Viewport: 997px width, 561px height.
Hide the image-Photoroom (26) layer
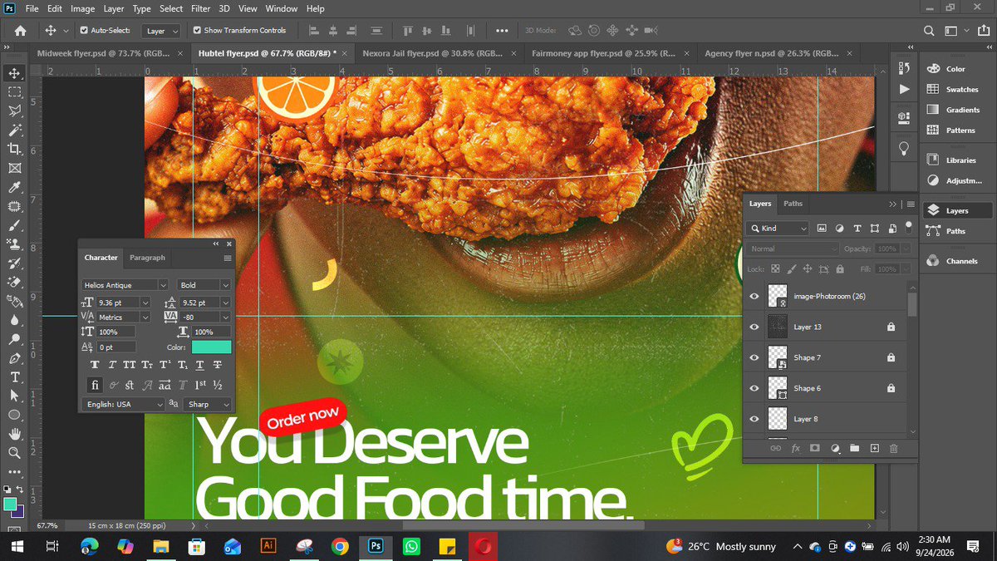(754, 297)
